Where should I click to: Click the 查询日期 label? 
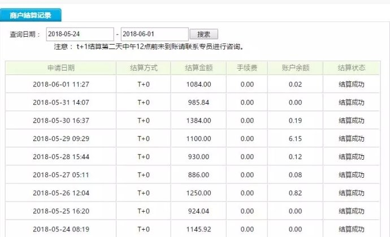(25, 35)
